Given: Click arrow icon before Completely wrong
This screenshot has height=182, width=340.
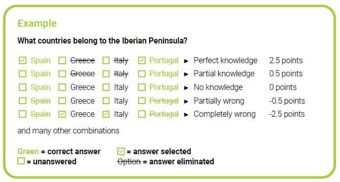Looking at the screenshot, I should [x=186, y=115].
